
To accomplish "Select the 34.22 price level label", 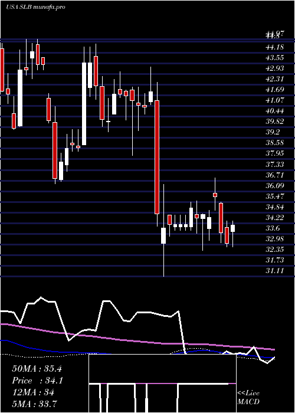I will pyautogui.click(x=274, y=217).
